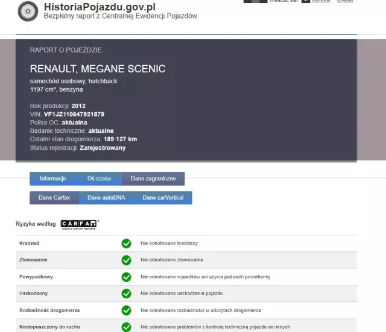Screen dimensions: 386x332
Task: Click the green checkmark beside Złomowanie
Action: pyautogui.click(x=126, y=260)
